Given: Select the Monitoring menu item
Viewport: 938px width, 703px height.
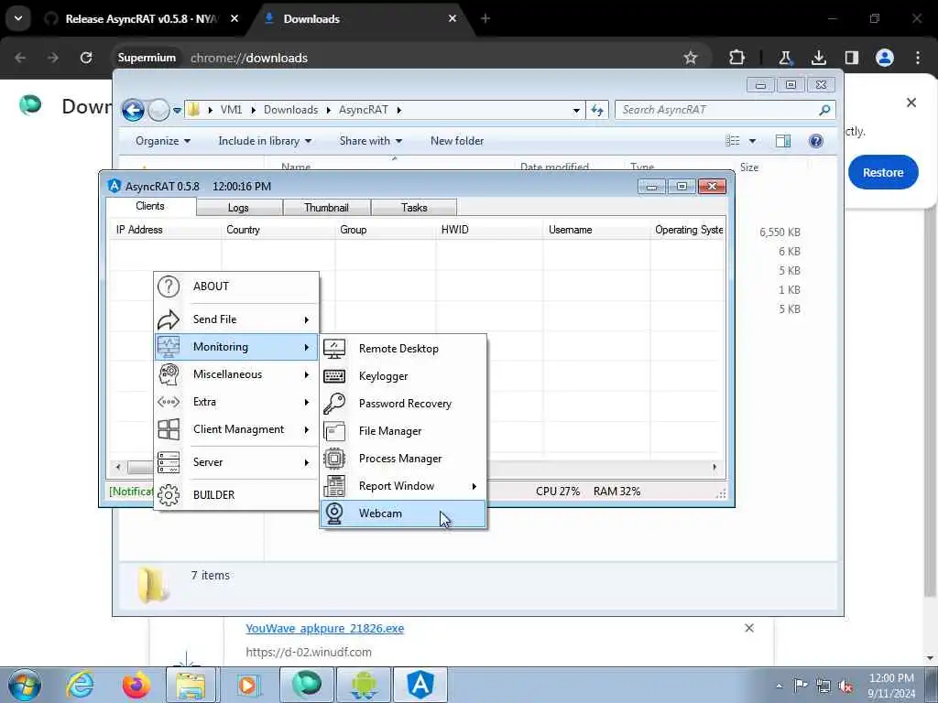Looking at the screenshot, I should click(236, 347).
